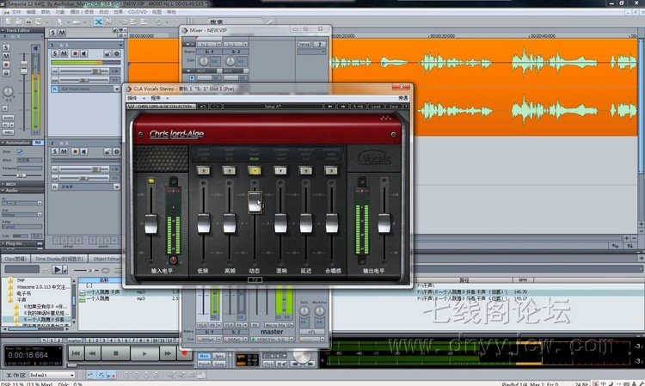Screen dimensions: 645x386
Task: Click phase invert button below input meter
Action: (173, 260)
